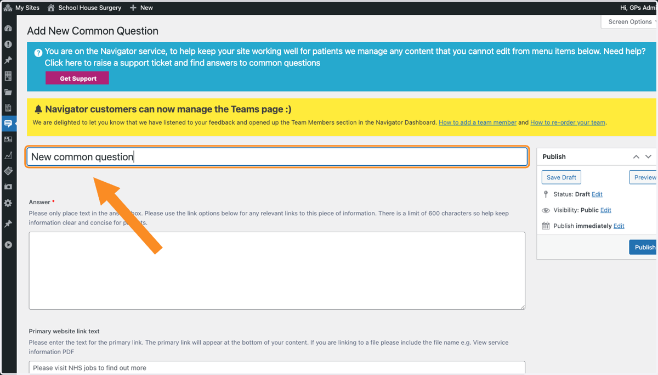Click the play circle collapse icon in sidebar
This screenshot has height=375, width=658.
[8, 245]
